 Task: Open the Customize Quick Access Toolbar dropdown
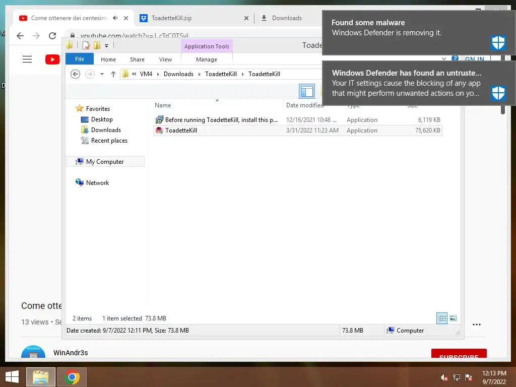pos(107,46)
